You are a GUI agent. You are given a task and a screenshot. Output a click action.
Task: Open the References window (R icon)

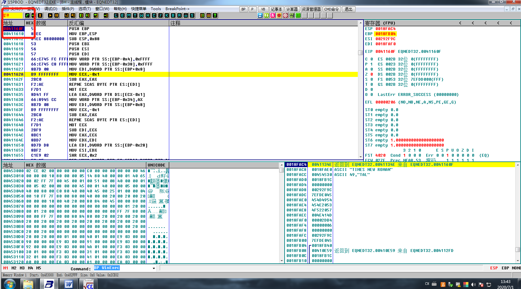(x=179, y=15)
